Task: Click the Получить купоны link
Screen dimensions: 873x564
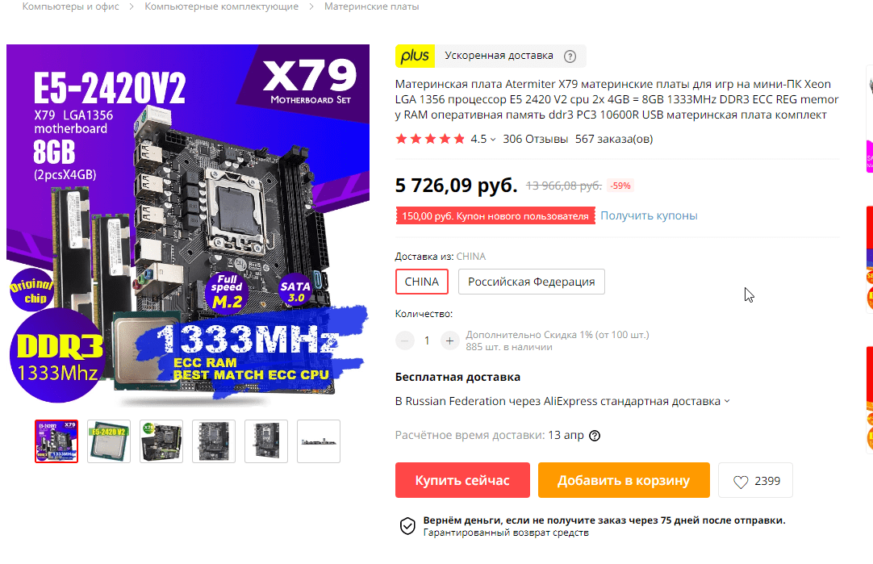Action: tap(649, 215)
